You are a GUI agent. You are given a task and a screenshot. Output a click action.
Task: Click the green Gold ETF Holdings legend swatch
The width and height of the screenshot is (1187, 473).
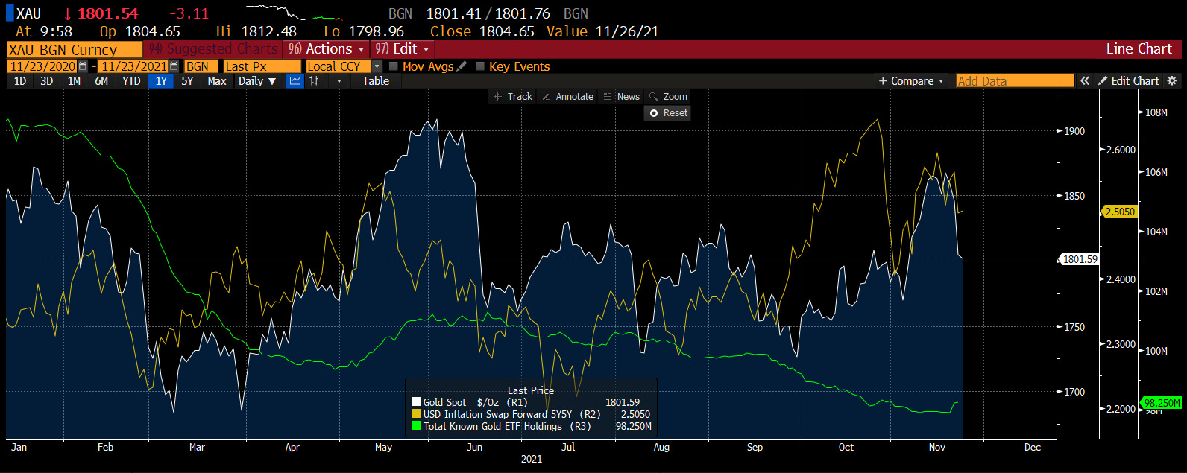pos(416,426)
